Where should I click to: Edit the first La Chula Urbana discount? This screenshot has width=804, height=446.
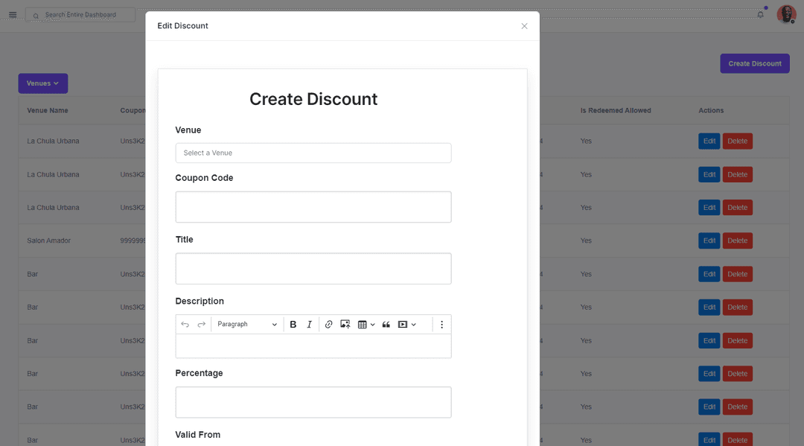click(x=709, y=141)
